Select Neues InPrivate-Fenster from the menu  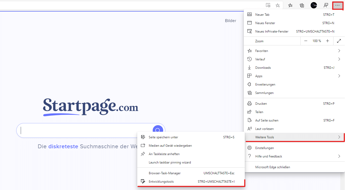(x=271, y=31)
